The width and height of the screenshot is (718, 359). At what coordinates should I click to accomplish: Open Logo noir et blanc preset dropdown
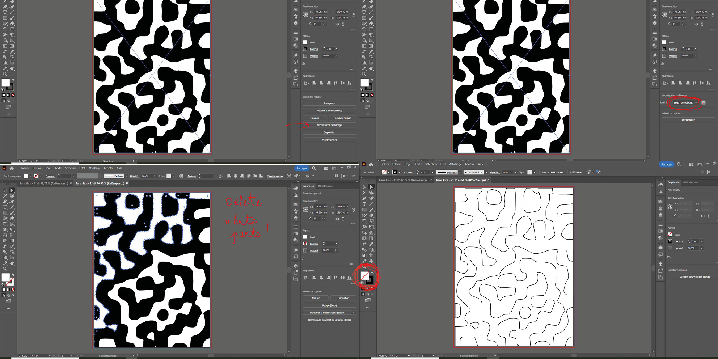click(696, 102)
